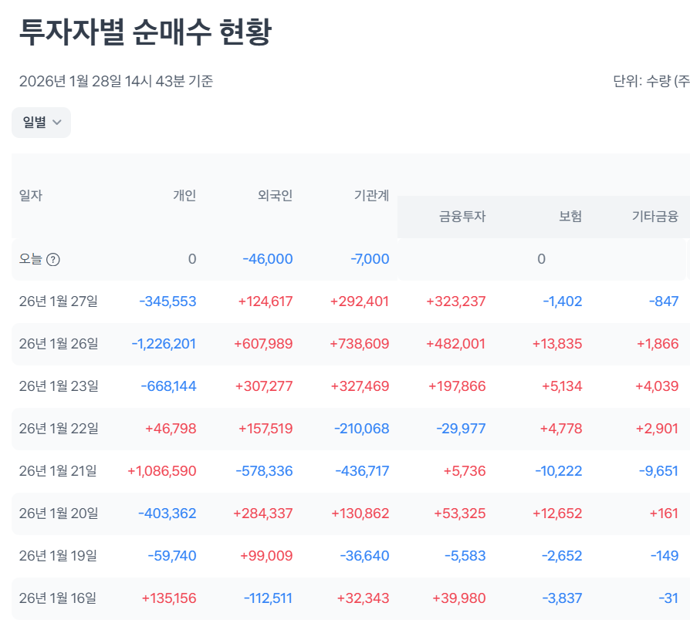690x623 pixels.
Task: Select the 26년 1월 21일 row date
Action: [59, 471]
